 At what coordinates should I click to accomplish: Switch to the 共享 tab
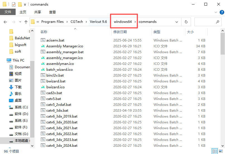pyautogui.click(x=38, y=12)
